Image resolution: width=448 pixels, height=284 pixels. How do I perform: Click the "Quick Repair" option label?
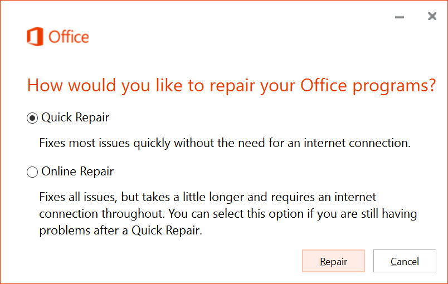[75, 117]
